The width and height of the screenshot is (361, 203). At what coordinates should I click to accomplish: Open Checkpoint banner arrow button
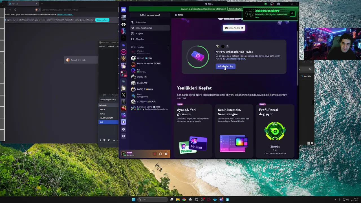point(292,14)
